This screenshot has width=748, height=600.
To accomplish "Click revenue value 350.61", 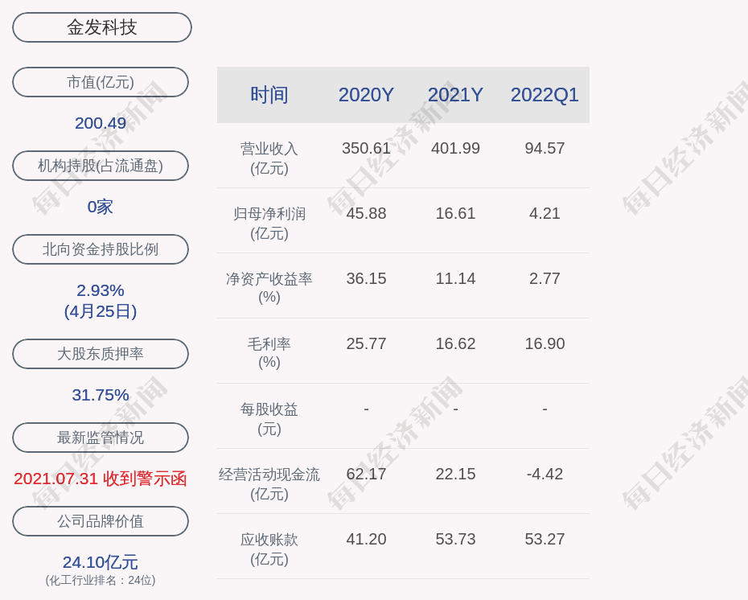I will pyautogui.click(x=367, y=148).
